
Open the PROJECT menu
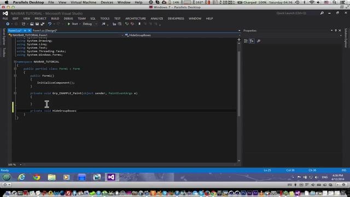pos(40,19)
